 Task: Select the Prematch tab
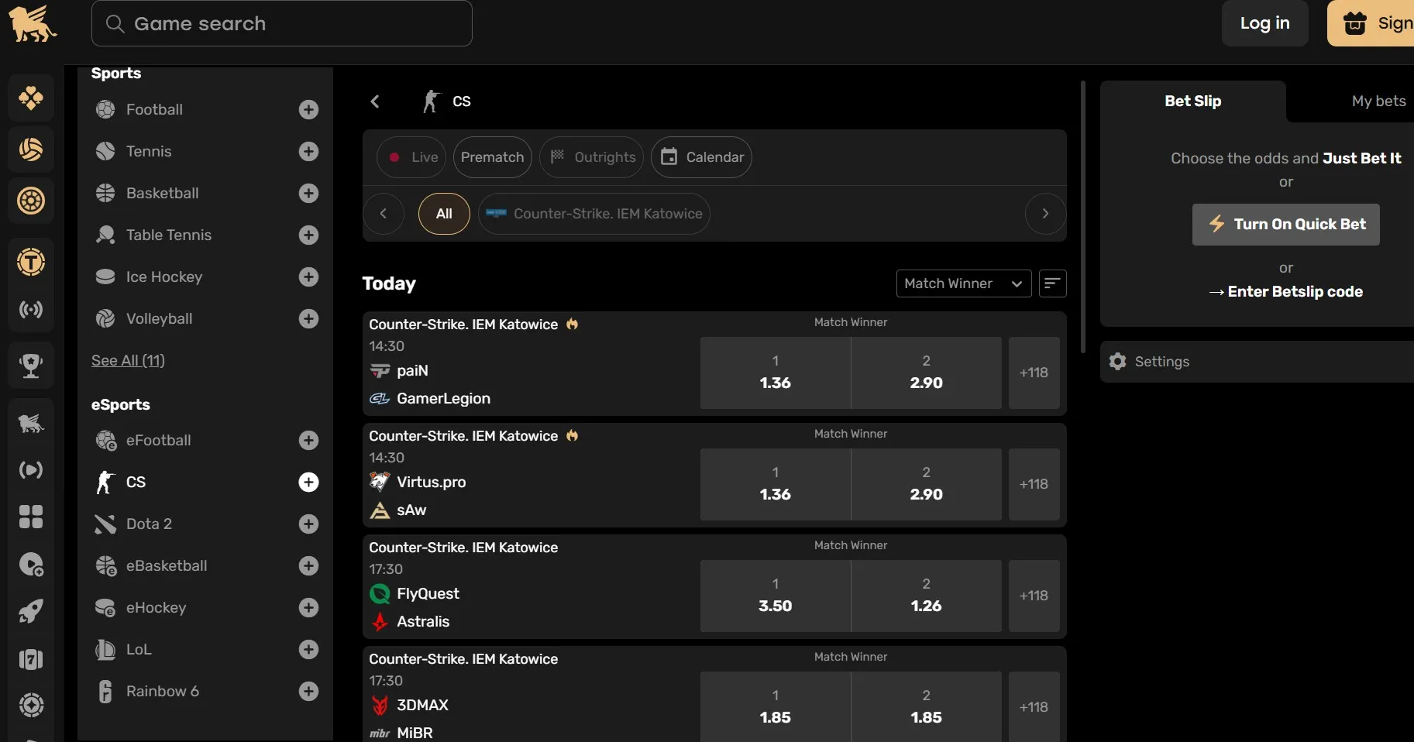492,157
